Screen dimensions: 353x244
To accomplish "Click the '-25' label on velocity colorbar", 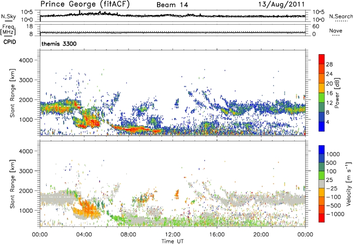I will tap(332, 189).
